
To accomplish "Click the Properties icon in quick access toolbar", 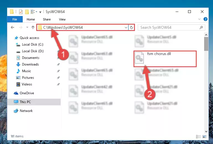I will [x=21, y=12].
